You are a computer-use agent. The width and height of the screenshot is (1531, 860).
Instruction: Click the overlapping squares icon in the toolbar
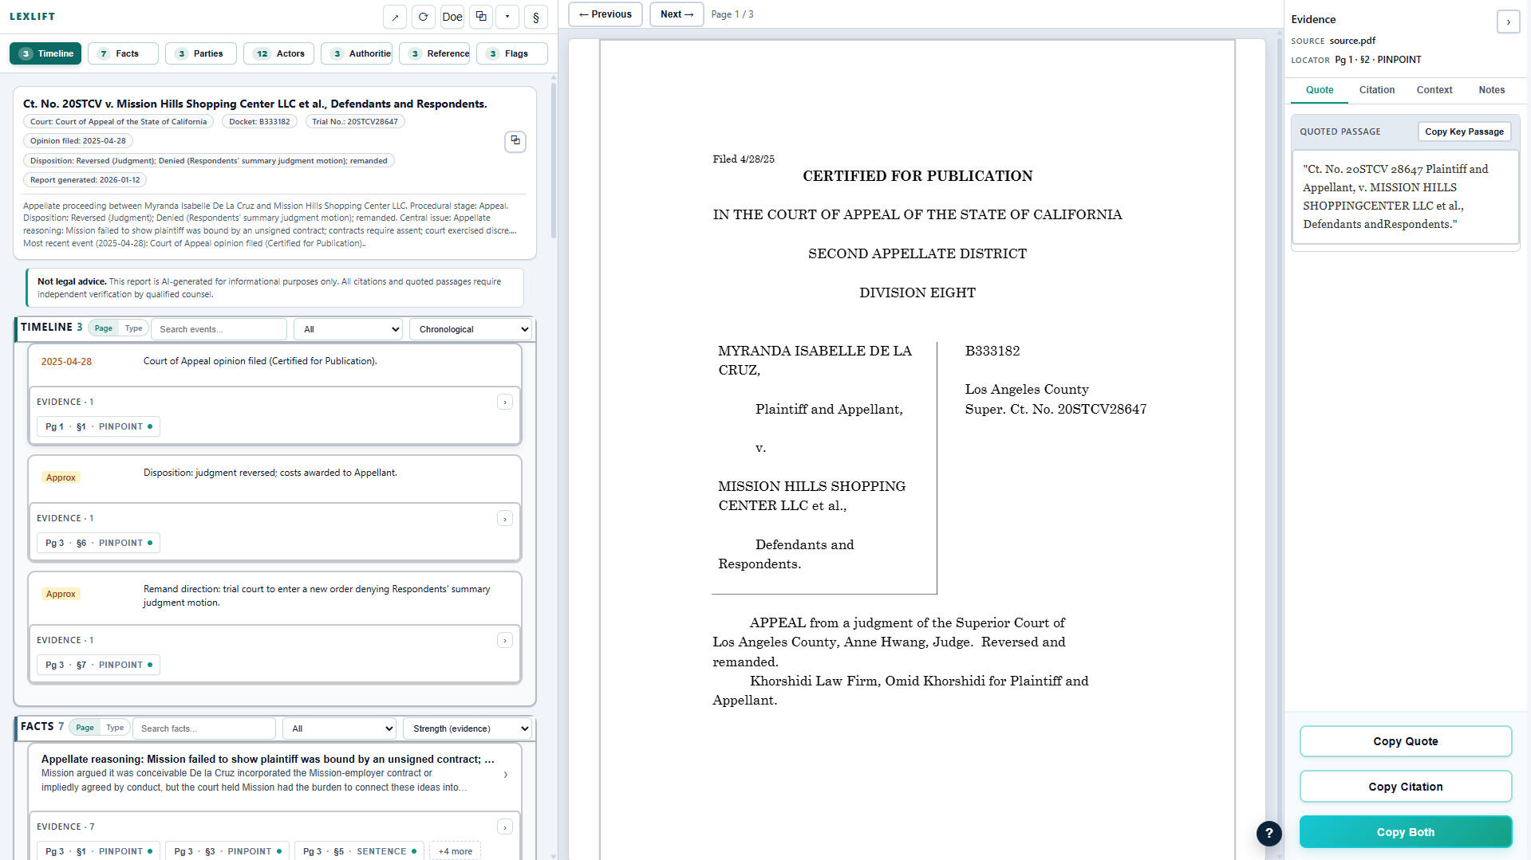(x=480, y=17)
